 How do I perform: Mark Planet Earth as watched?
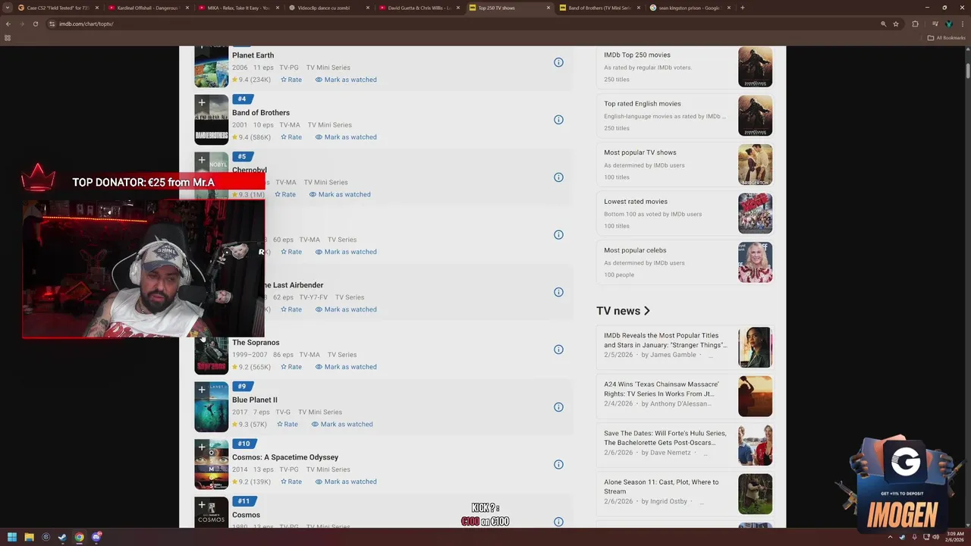pyautogui.click(x=346, y=80)
